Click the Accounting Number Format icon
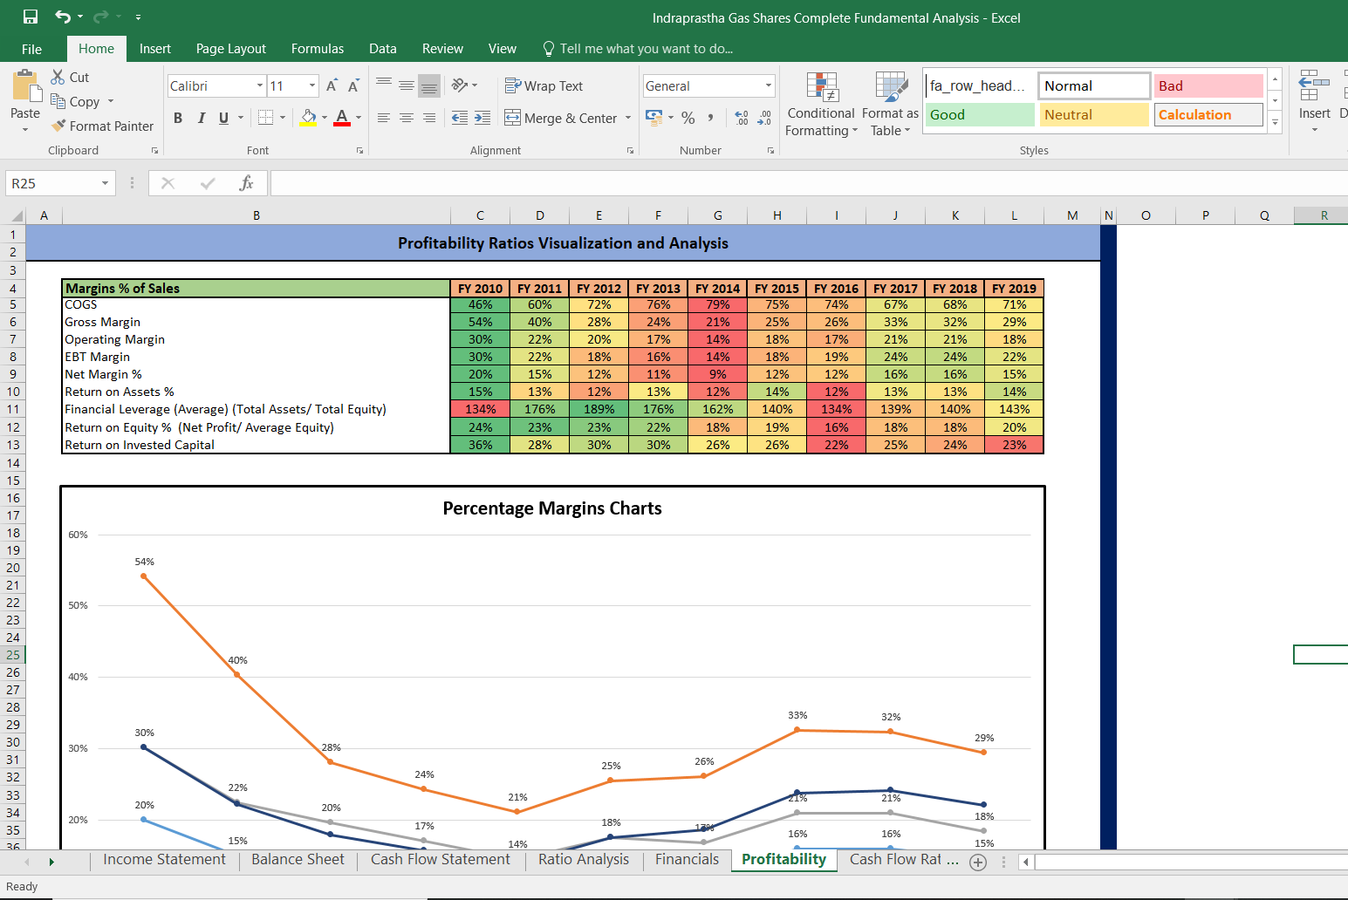Screen dimensions: 1348x900 (653, 117)
